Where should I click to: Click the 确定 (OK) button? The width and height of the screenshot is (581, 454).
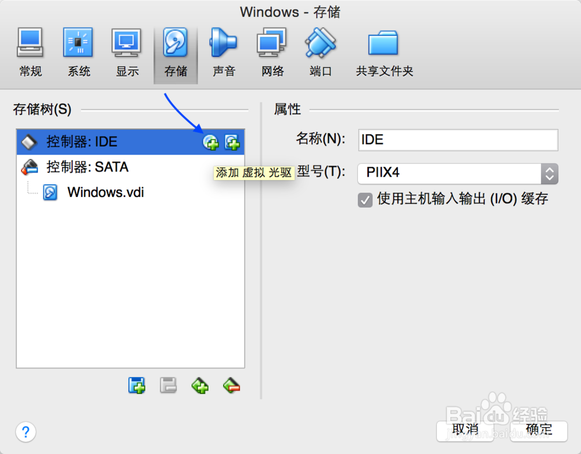tap(538, 430)
